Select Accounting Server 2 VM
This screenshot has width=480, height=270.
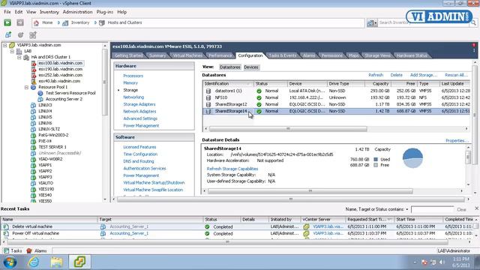[x=64, y=99]
